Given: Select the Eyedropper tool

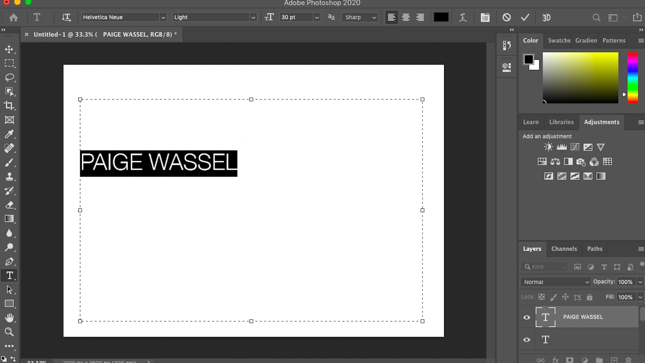Looking at the screenshot, I should coord(9,134).
